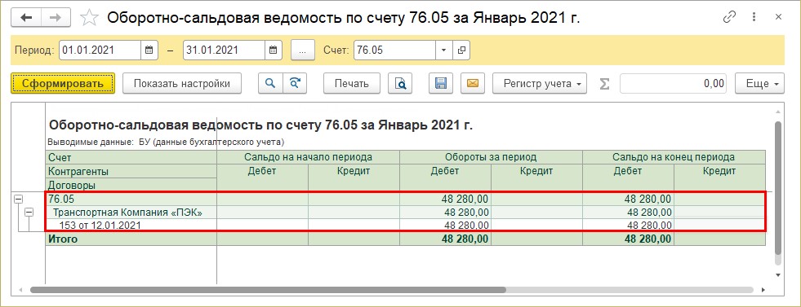The height and width of the screenshot is (307, 801).
Task: Click closing debit in contract 153 row
Action: (628, 225)
